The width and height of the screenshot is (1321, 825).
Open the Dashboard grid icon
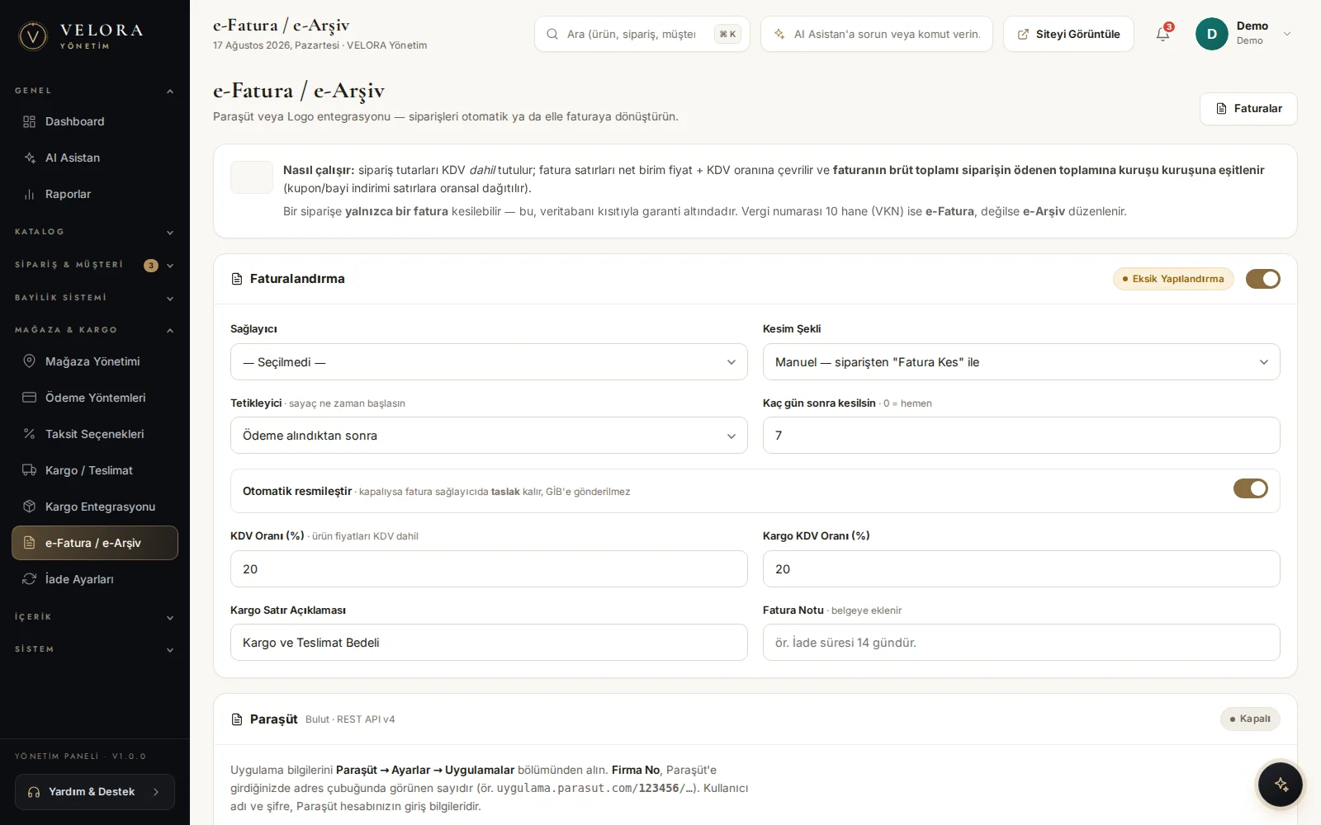pyautogui.click(x=30, y=122)
